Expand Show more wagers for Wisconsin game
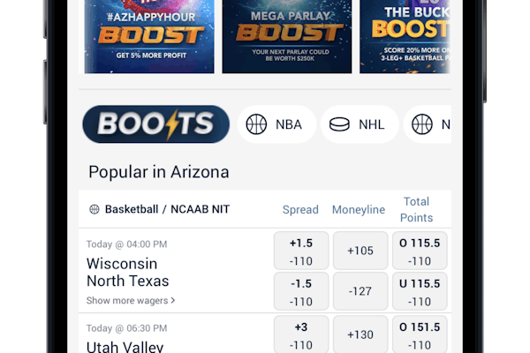 (x=131, y=300)
